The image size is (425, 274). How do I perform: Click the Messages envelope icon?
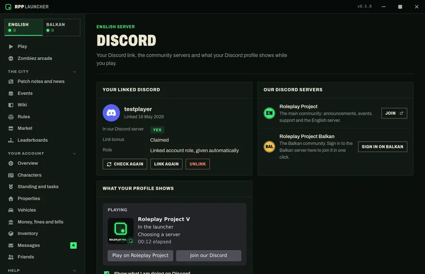coord(11,246)
